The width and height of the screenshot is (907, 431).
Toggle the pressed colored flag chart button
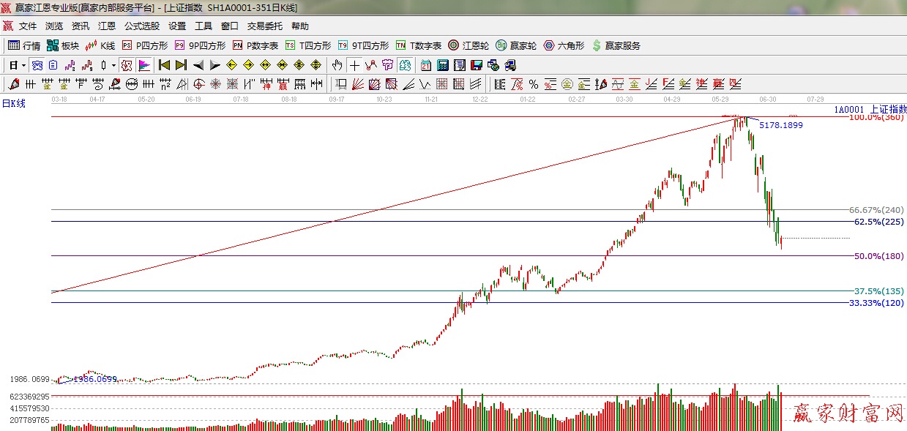coord(143,65)
